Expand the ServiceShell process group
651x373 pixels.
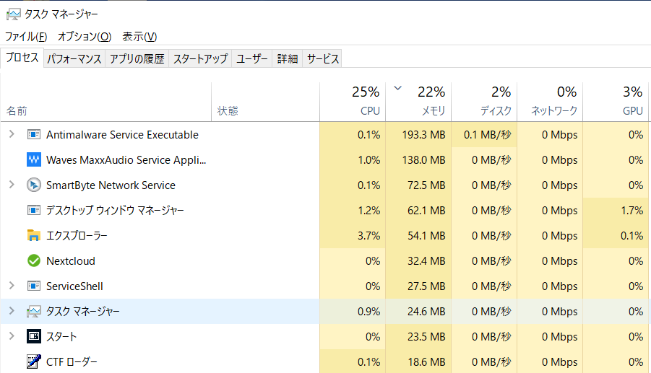tap(12, 286)
